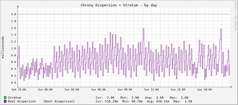Image resolution: width=238 pixels, height=105 pixels.
Task: Select the 'Sun 15:00' x-axis label
Action: click(178, 90)
